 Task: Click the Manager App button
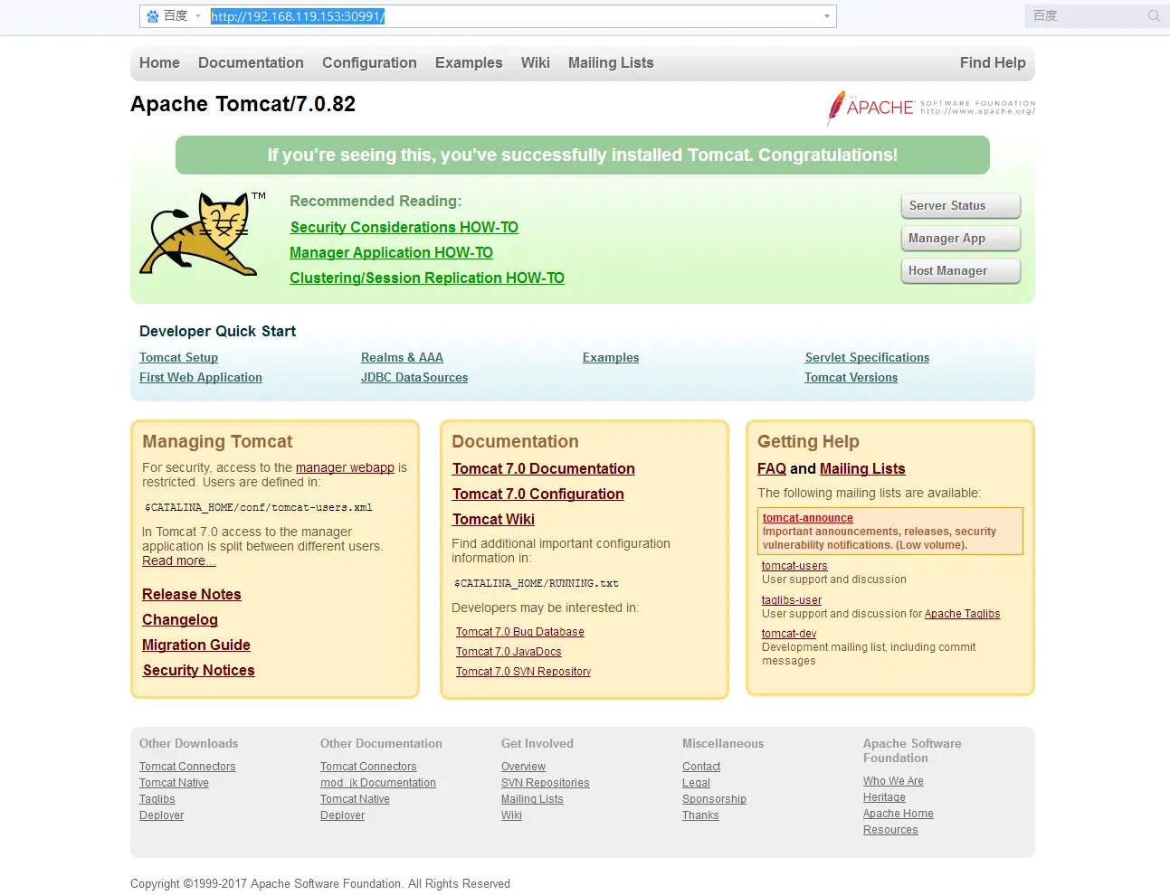click(x=961, y=239)
